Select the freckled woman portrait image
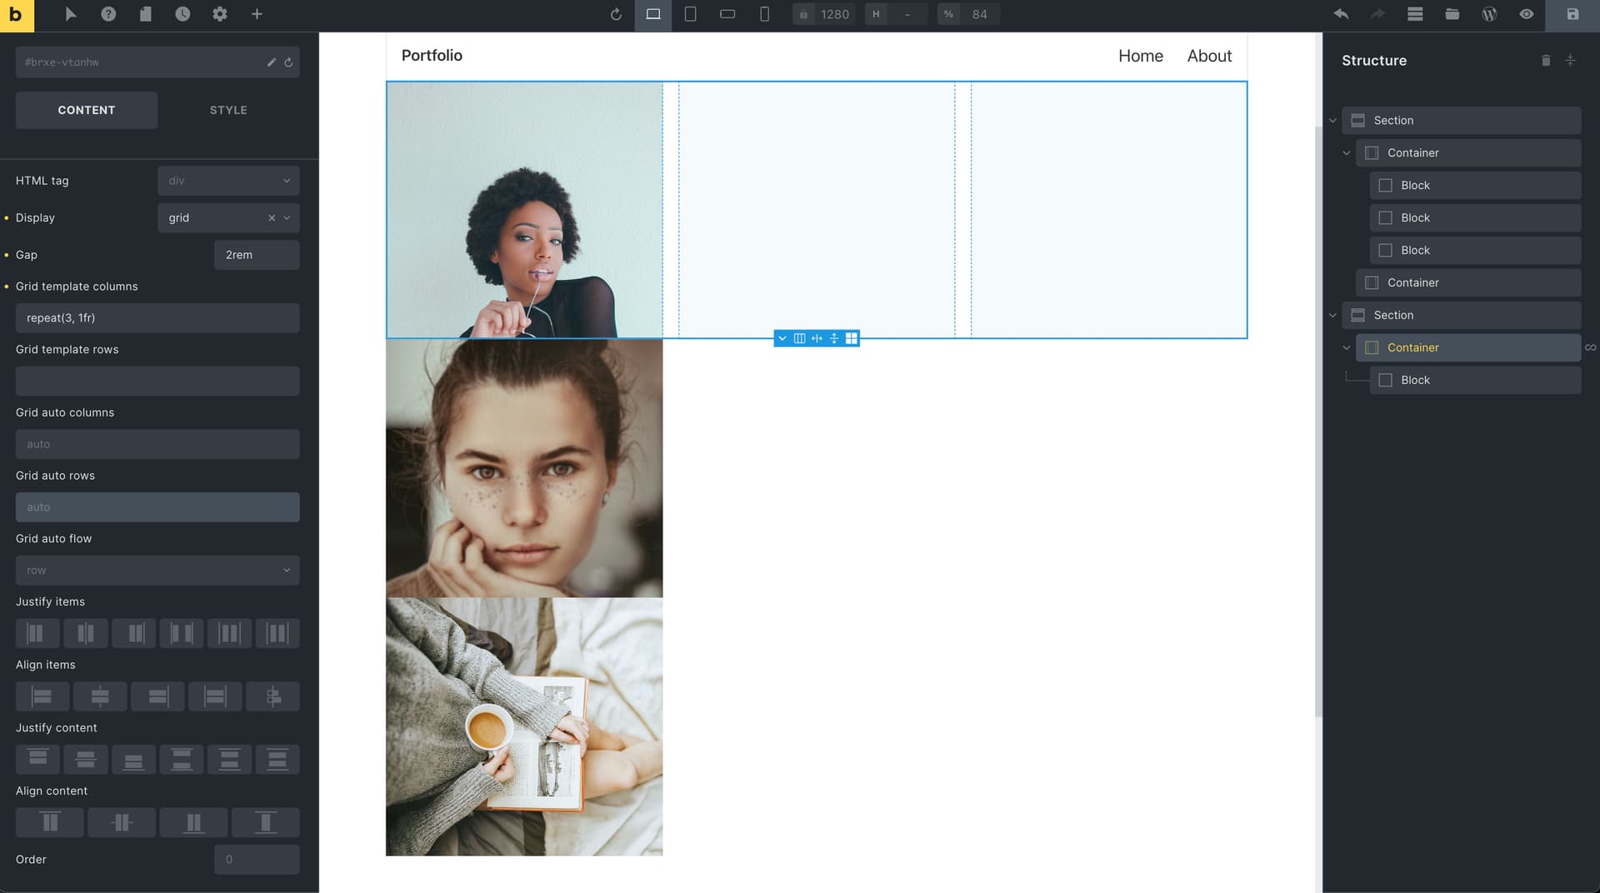Viewport: 1600px width, 893px height. (524, 468)
